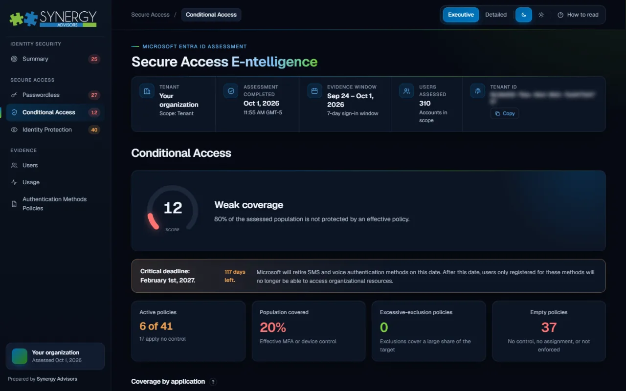Image resolution: width=626 pixels, height=391 pixels.
Task: Click the Identity Protection badge showing 40
Action: click(94, 130)
